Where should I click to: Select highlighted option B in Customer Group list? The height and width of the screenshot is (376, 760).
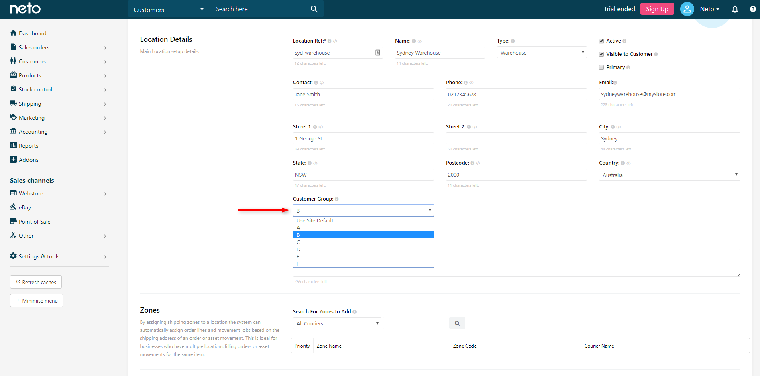coord(363,235)
